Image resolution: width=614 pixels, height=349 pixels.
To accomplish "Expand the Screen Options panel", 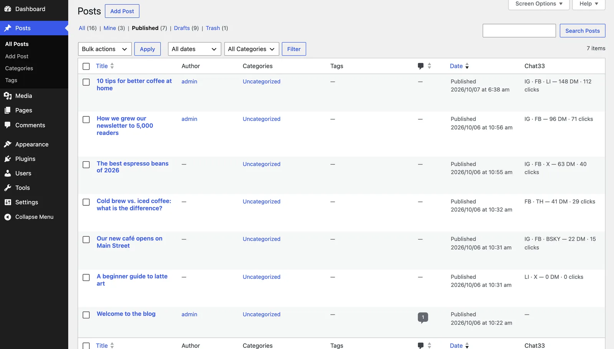I will (x=539, y=4).
